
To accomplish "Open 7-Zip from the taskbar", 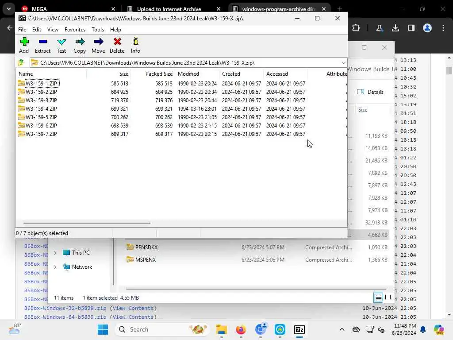I will [x=299, y=329].
